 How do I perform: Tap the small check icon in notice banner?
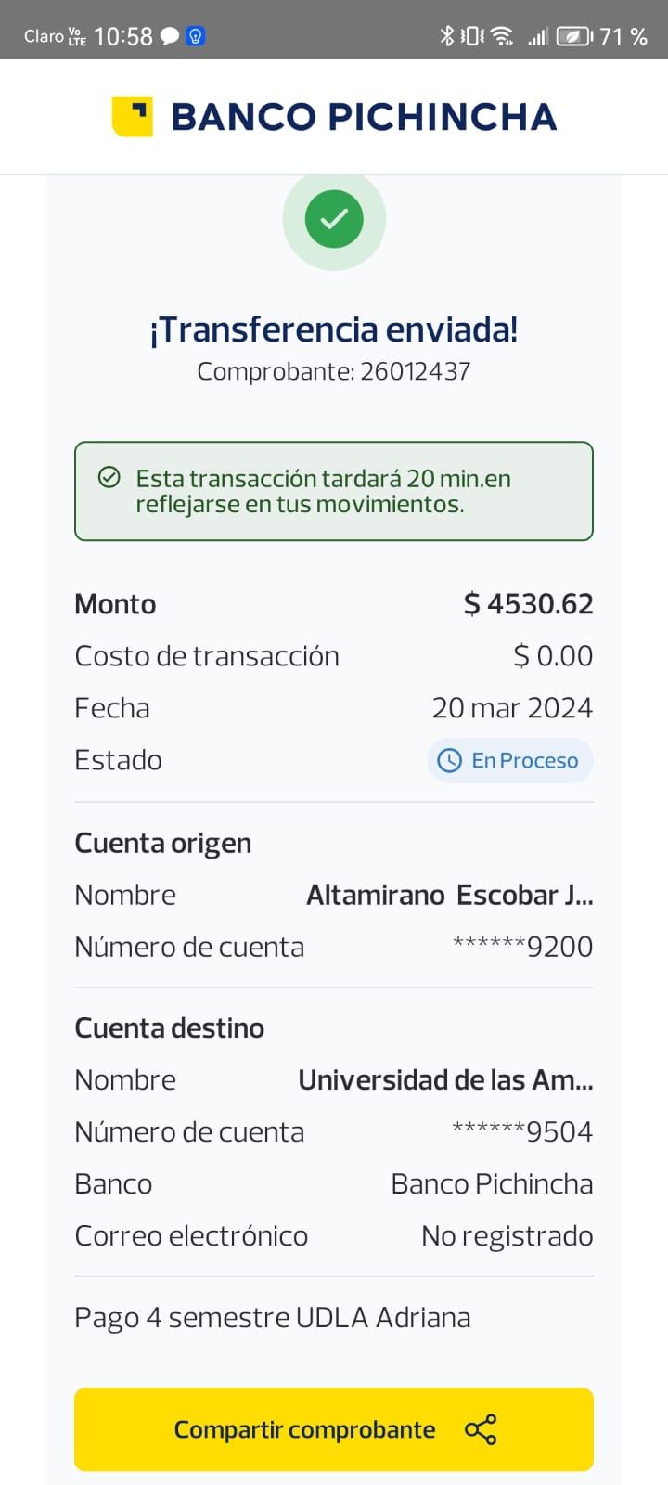109,478
